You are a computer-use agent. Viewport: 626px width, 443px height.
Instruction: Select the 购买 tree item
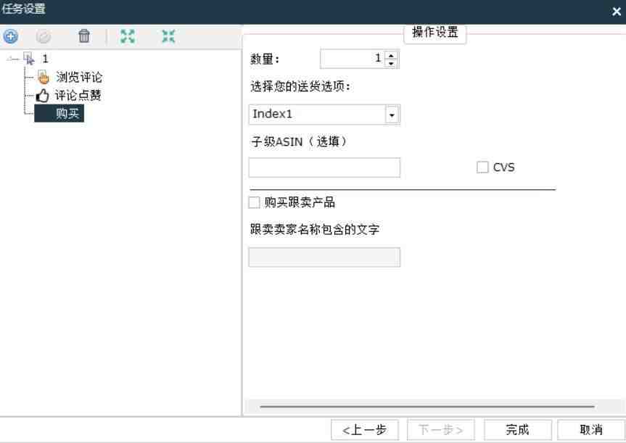tap(59, 113)
